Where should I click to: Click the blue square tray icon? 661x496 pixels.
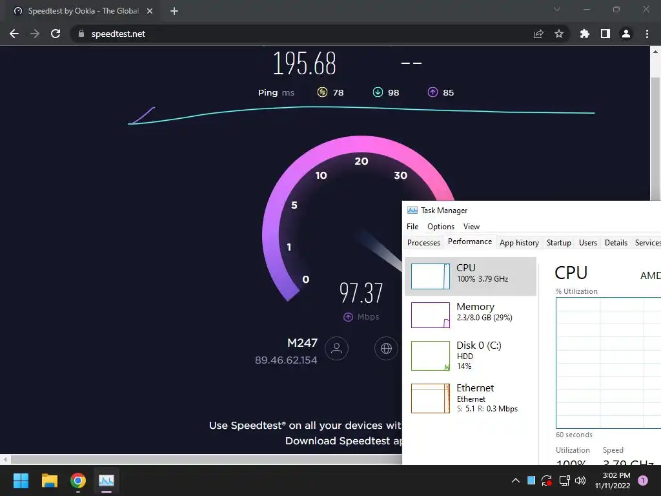531,480
